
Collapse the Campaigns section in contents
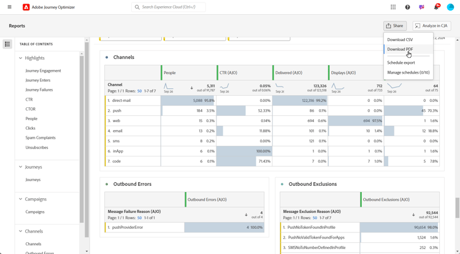coord(20,199)
